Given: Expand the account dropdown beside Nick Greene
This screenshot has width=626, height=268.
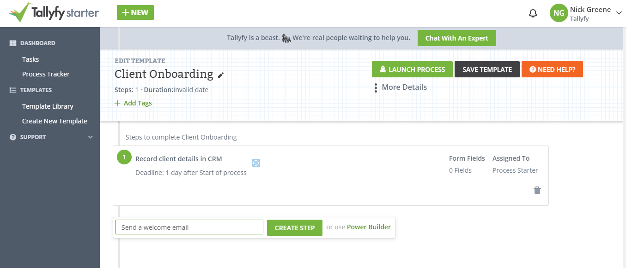Looking at the screenshot, I should click(x=619, y=13).
